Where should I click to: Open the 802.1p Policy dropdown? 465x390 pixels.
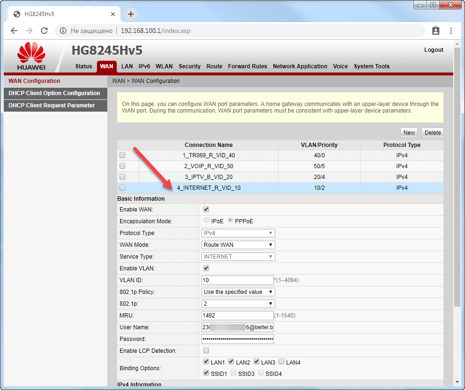click(238, 292)
